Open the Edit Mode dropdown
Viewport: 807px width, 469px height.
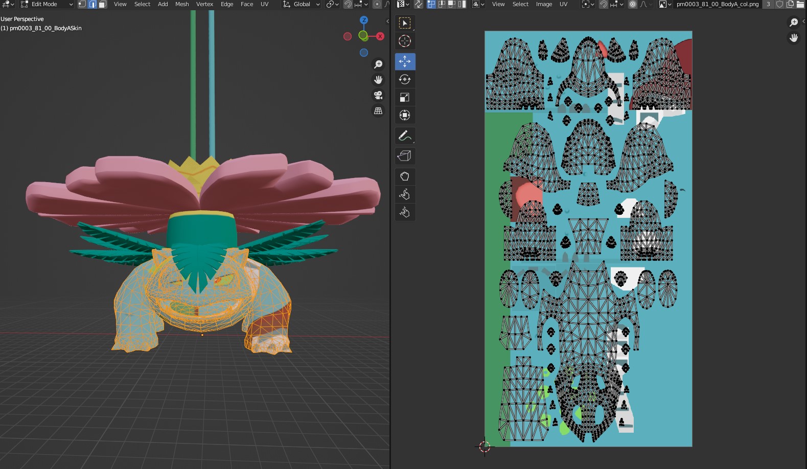[47, 4]
